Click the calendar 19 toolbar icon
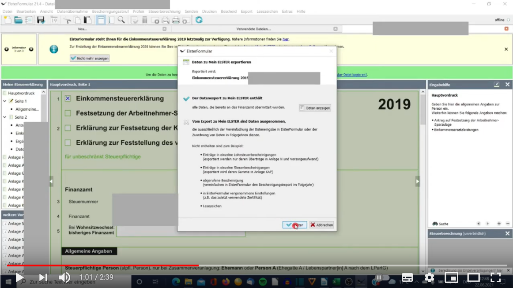Image resolution: width=513 pixels, height=288 pixels. click(54, 20)
